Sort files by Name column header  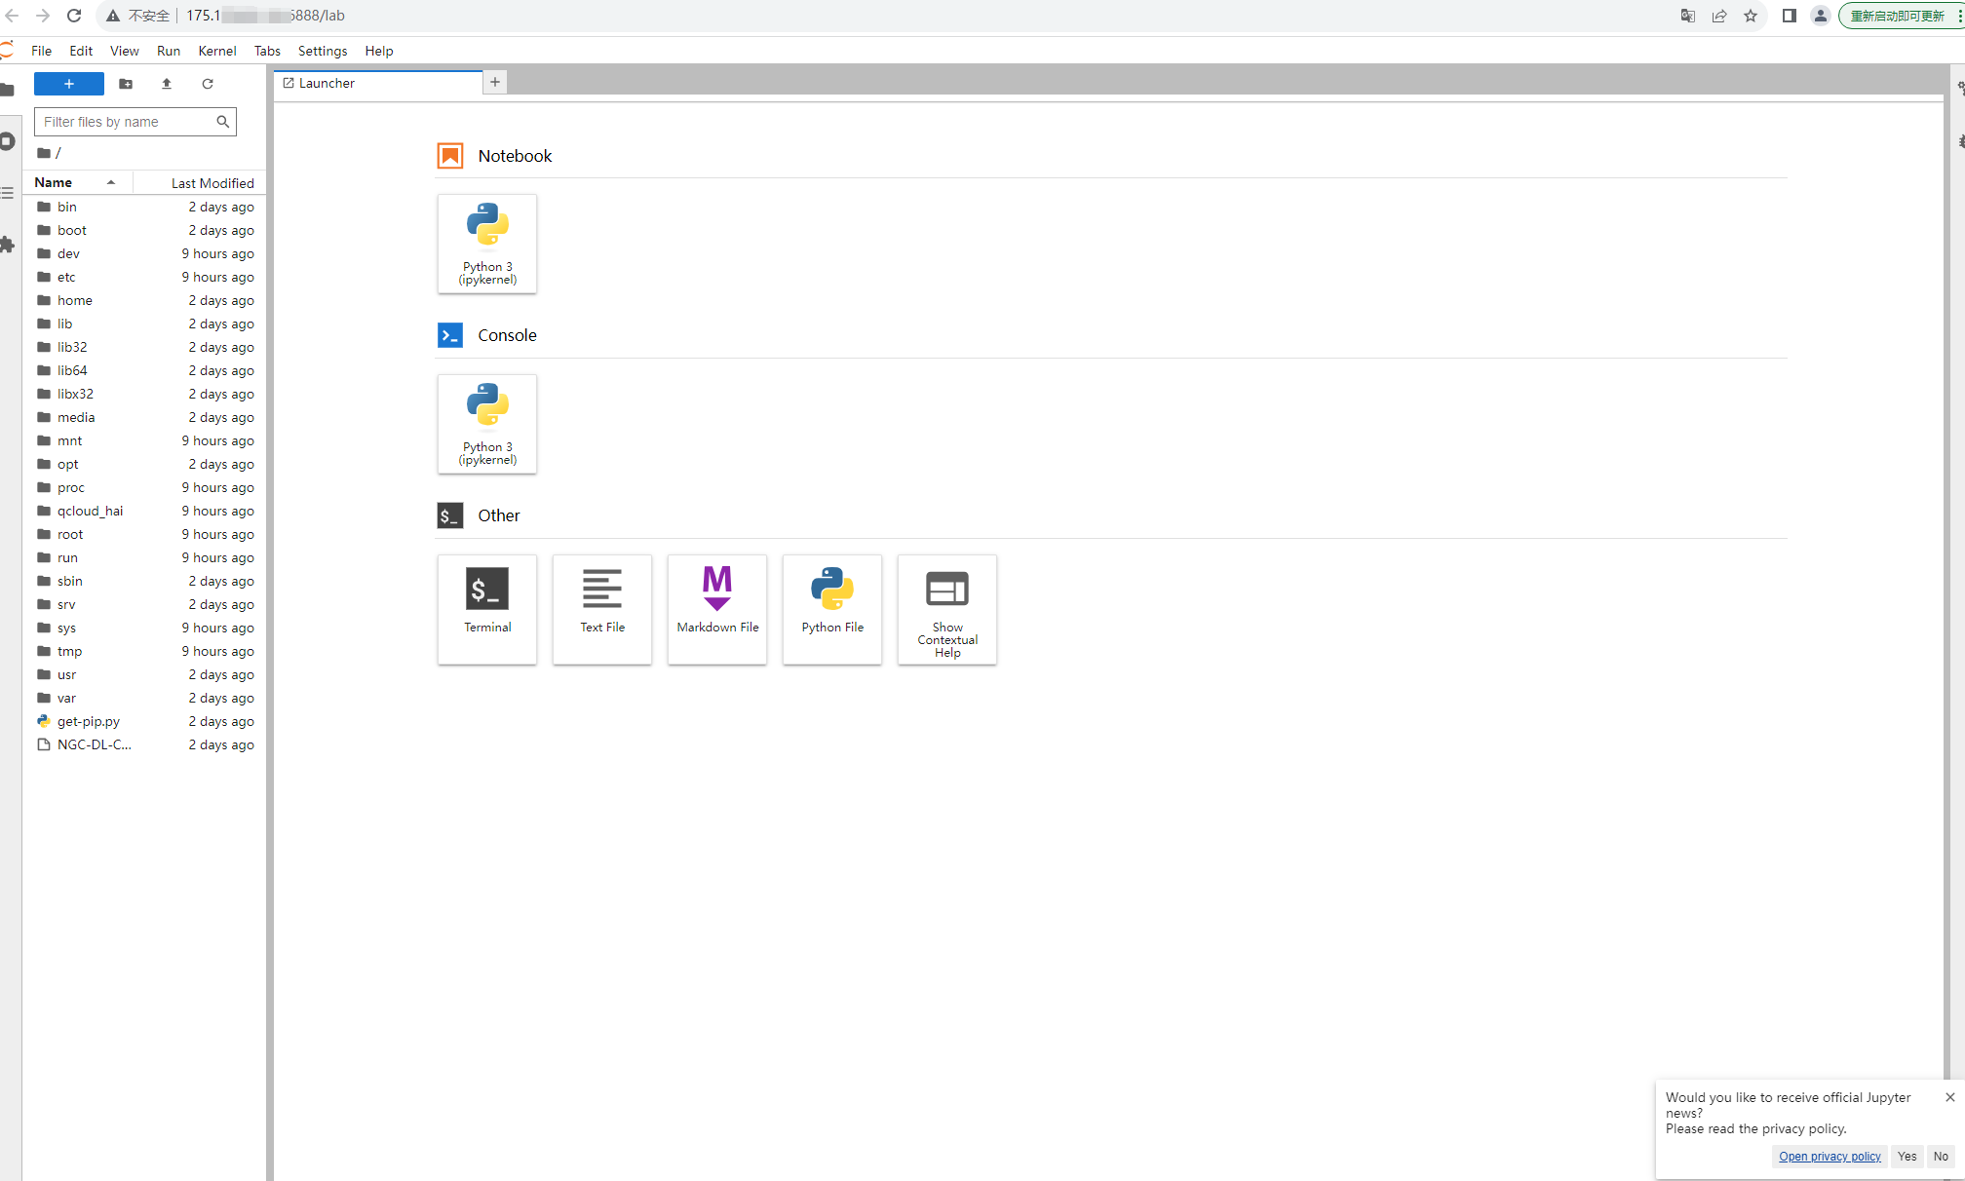click(54, 182)
